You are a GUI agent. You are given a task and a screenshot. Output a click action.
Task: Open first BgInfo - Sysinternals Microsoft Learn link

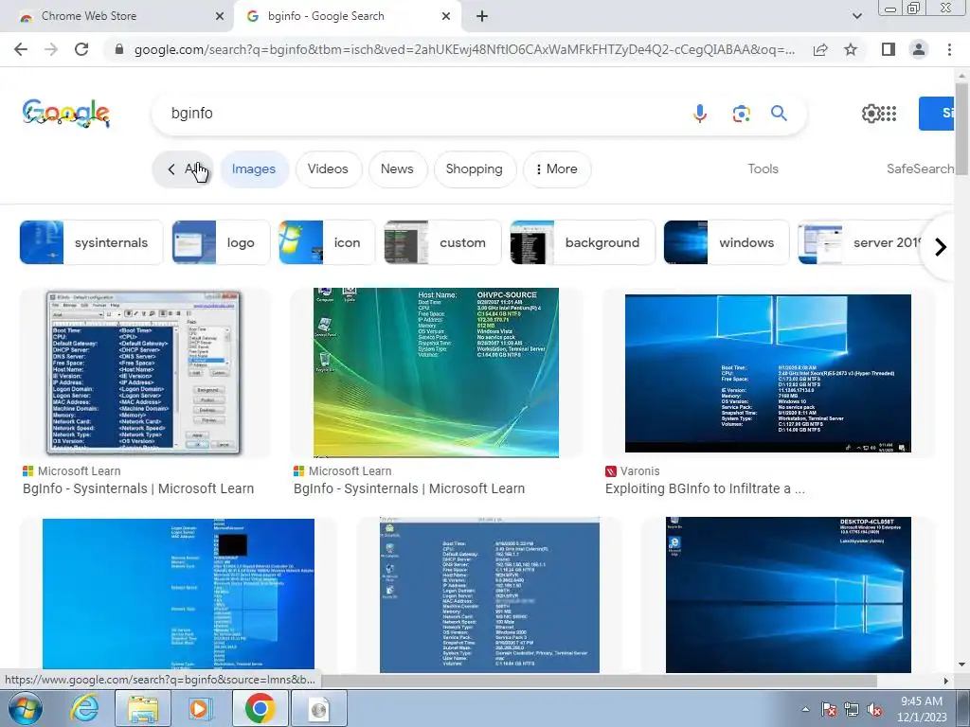pos(138,488)
